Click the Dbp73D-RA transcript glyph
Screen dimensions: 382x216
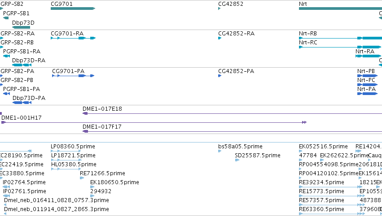[22, 65]
